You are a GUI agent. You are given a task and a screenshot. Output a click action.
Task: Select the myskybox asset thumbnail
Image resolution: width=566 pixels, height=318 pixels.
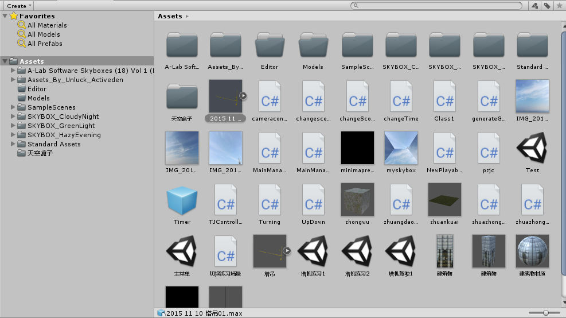pos(401,148)
